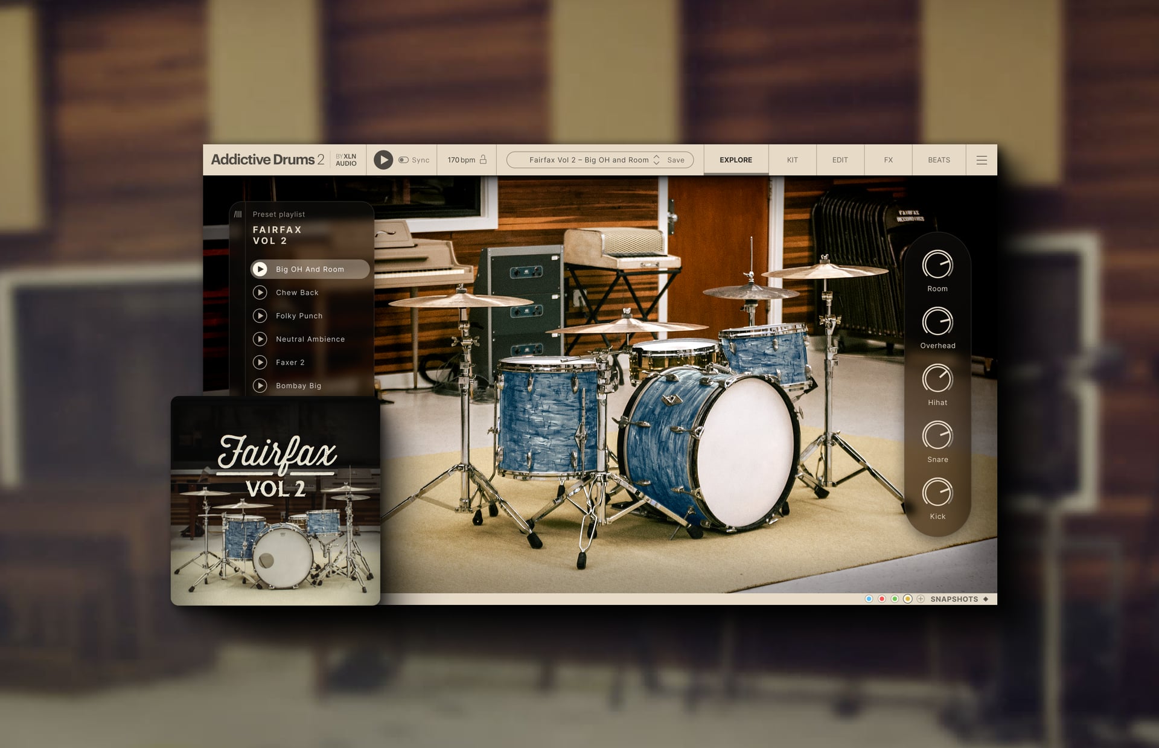Viewport: 1159px width, 748px height.
Task: Select the red snapshot
Action: tap(882, 599)
